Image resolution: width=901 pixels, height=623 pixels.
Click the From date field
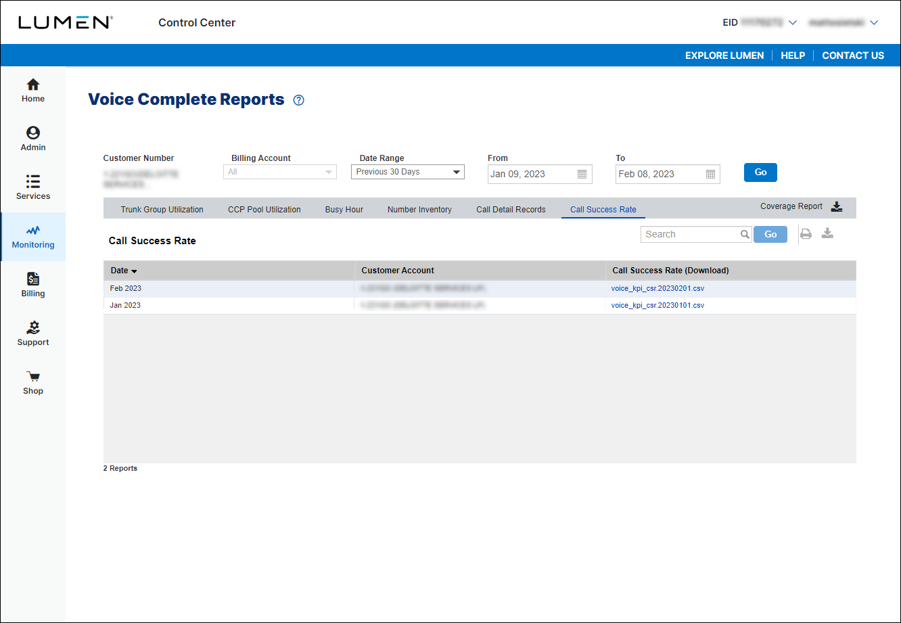(540, 175)
